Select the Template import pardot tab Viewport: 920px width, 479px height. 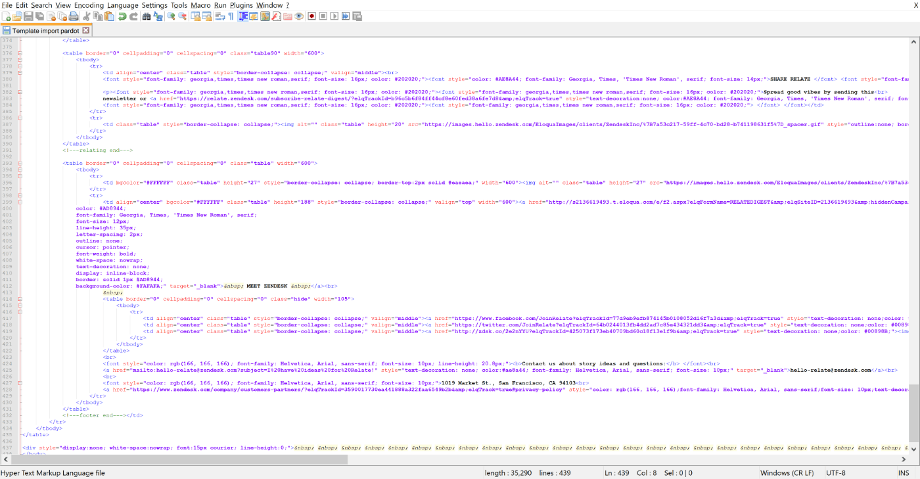click(x=45, y=30)
